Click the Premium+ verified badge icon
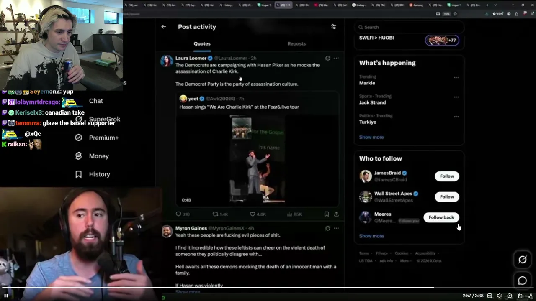The width and height of the screenshot is (536, 301). pos(78,138)
